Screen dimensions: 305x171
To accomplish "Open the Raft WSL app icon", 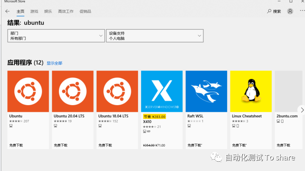I will pyautogui.click(x=206, y=91).
